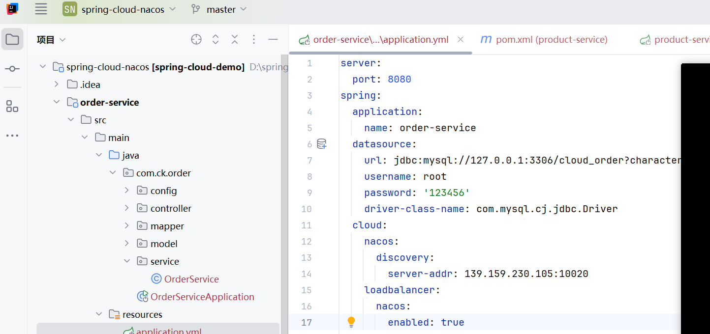Click line number 11 in gutter
This screenshot has width=710, height=334.
click(x=307, y=225)
